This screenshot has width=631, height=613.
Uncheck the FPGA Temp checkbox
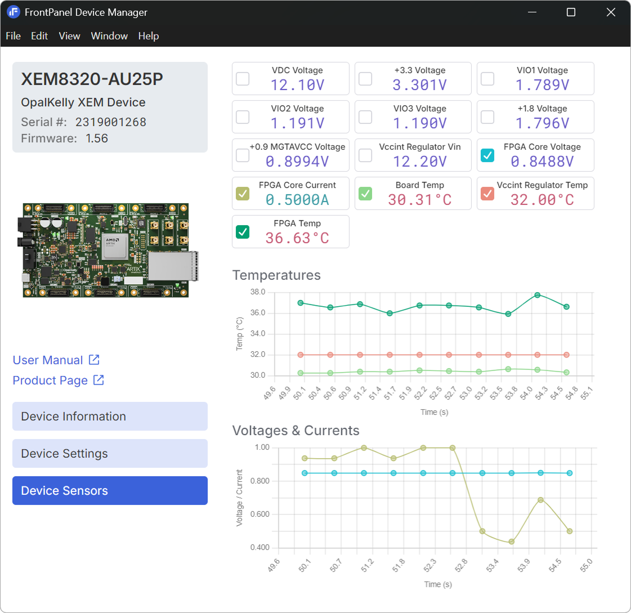(243, 232)
